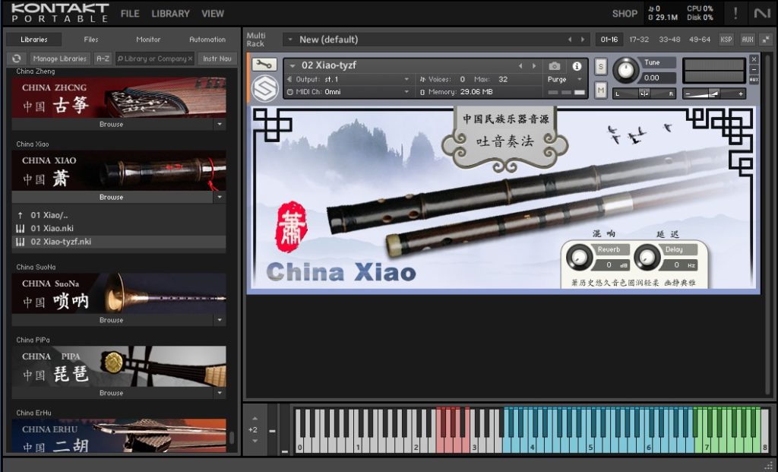Image resolution: width=778 pixels, height=472 pixels.
Task: Browse the China SuoNa library
Action: tap(112, 320)
